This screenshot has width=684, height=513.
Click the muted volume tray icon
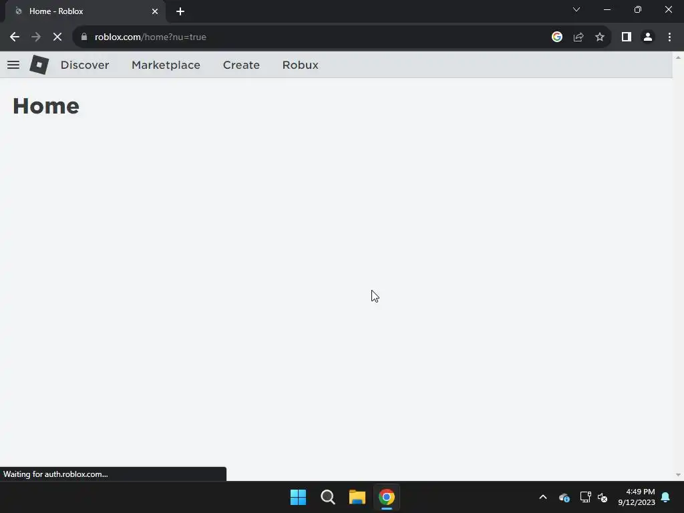[603, 497]
